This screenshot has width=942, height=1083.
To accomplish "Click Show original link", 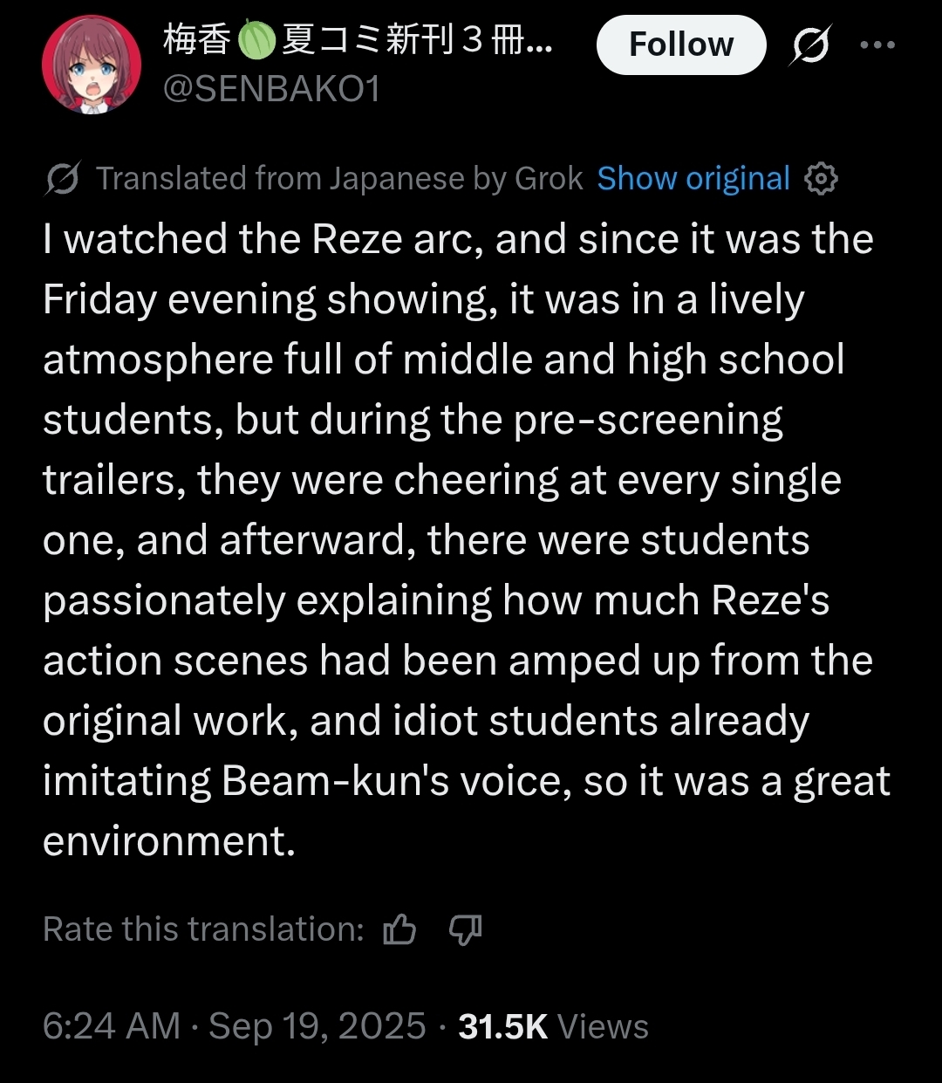I will [x=693, y=178].
